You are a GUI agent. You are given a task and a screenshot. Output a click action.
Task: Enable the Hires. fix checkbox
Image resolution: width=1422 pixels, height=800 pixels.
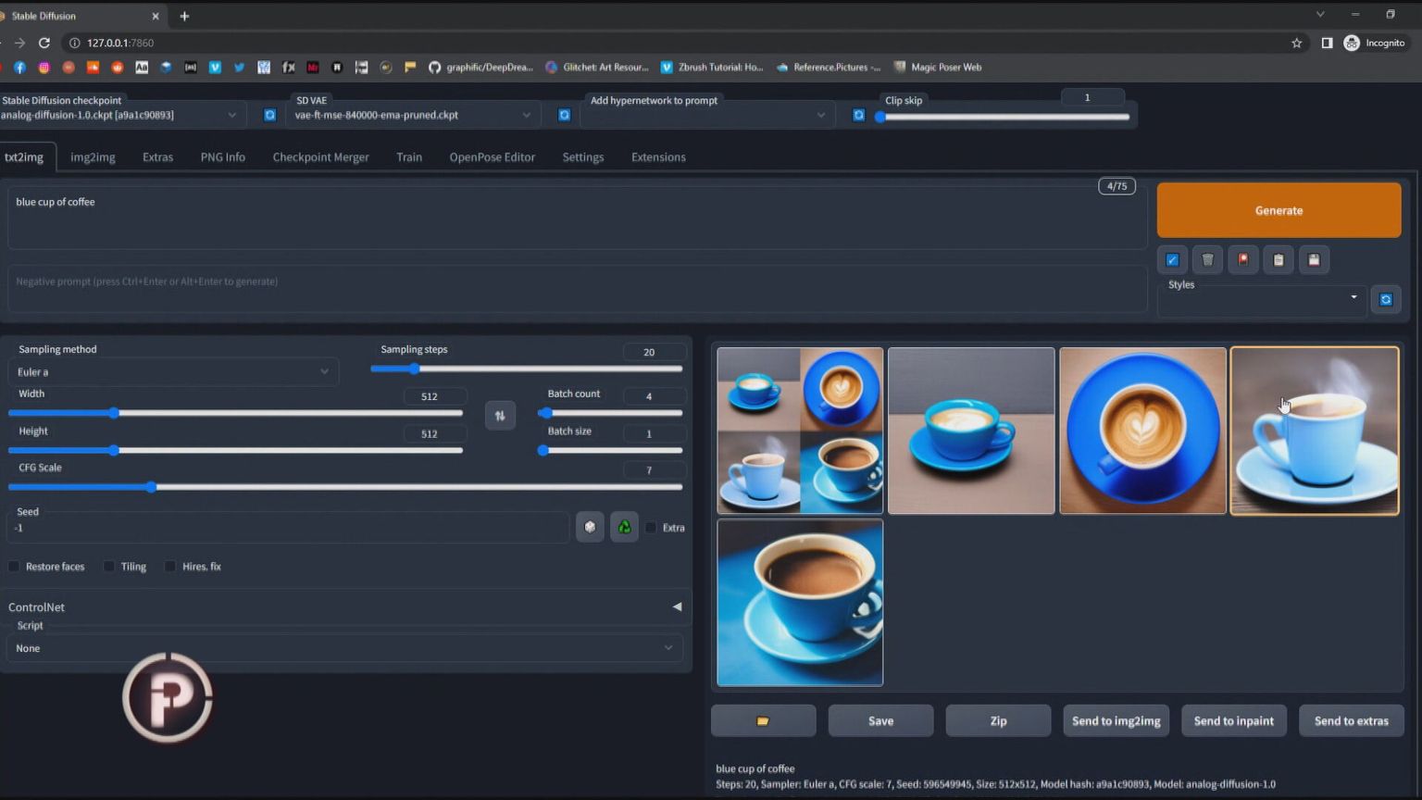tap(170, 567)
